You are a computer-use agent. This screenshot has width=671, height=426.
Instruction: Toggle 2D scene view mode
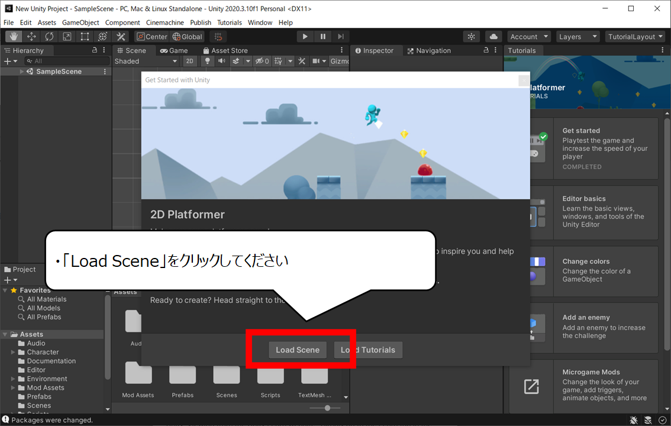[189, 61]
